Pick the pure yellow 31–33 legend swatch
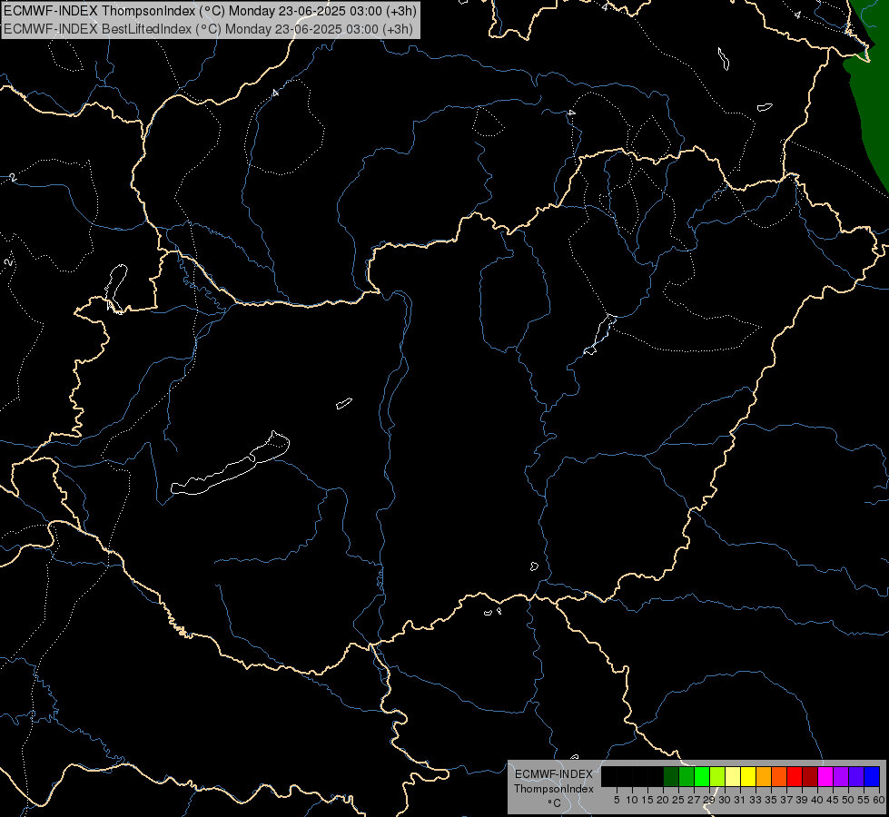Viewport: 889px width, 817px height. [748, 776]
